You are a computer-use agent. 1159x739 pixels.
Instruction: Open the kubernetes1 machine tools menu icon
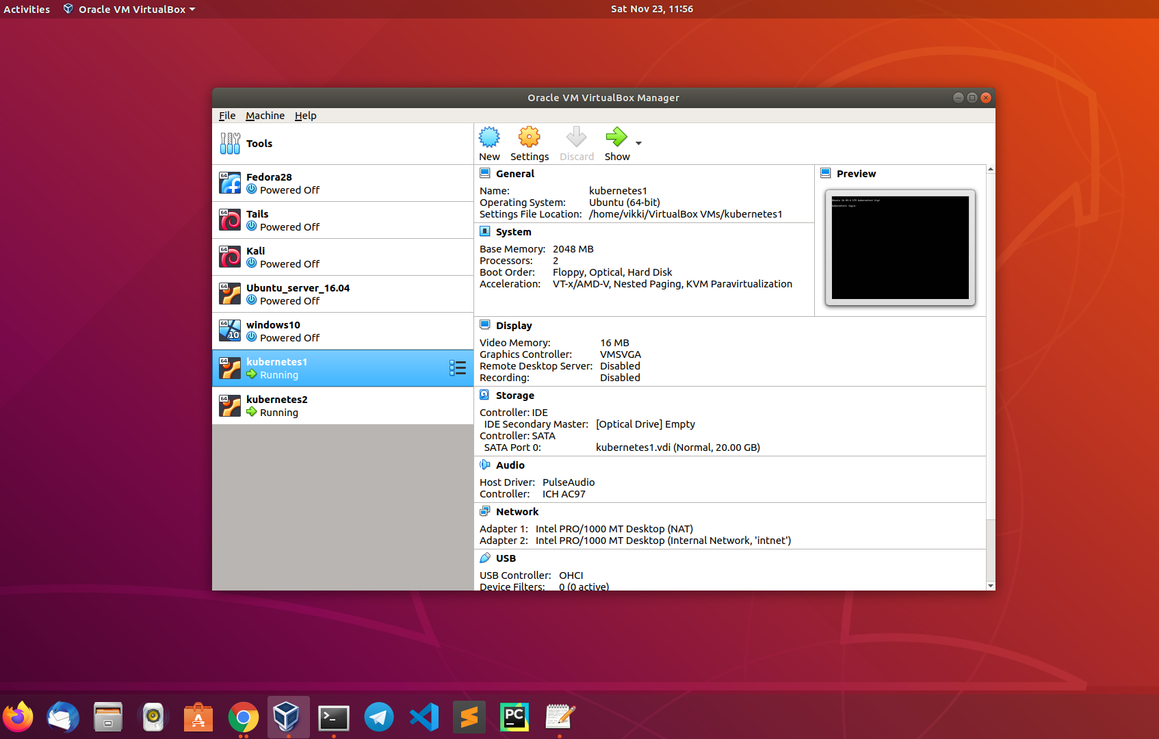[458, 368]
